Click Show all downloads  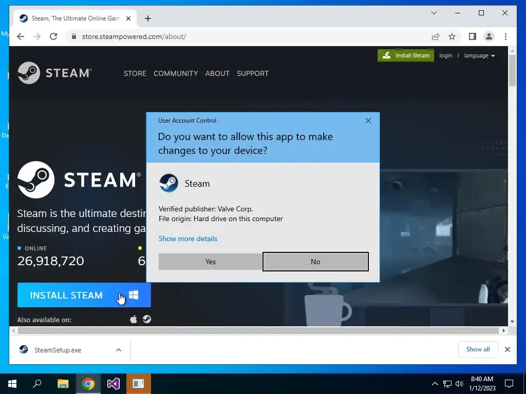478,349
